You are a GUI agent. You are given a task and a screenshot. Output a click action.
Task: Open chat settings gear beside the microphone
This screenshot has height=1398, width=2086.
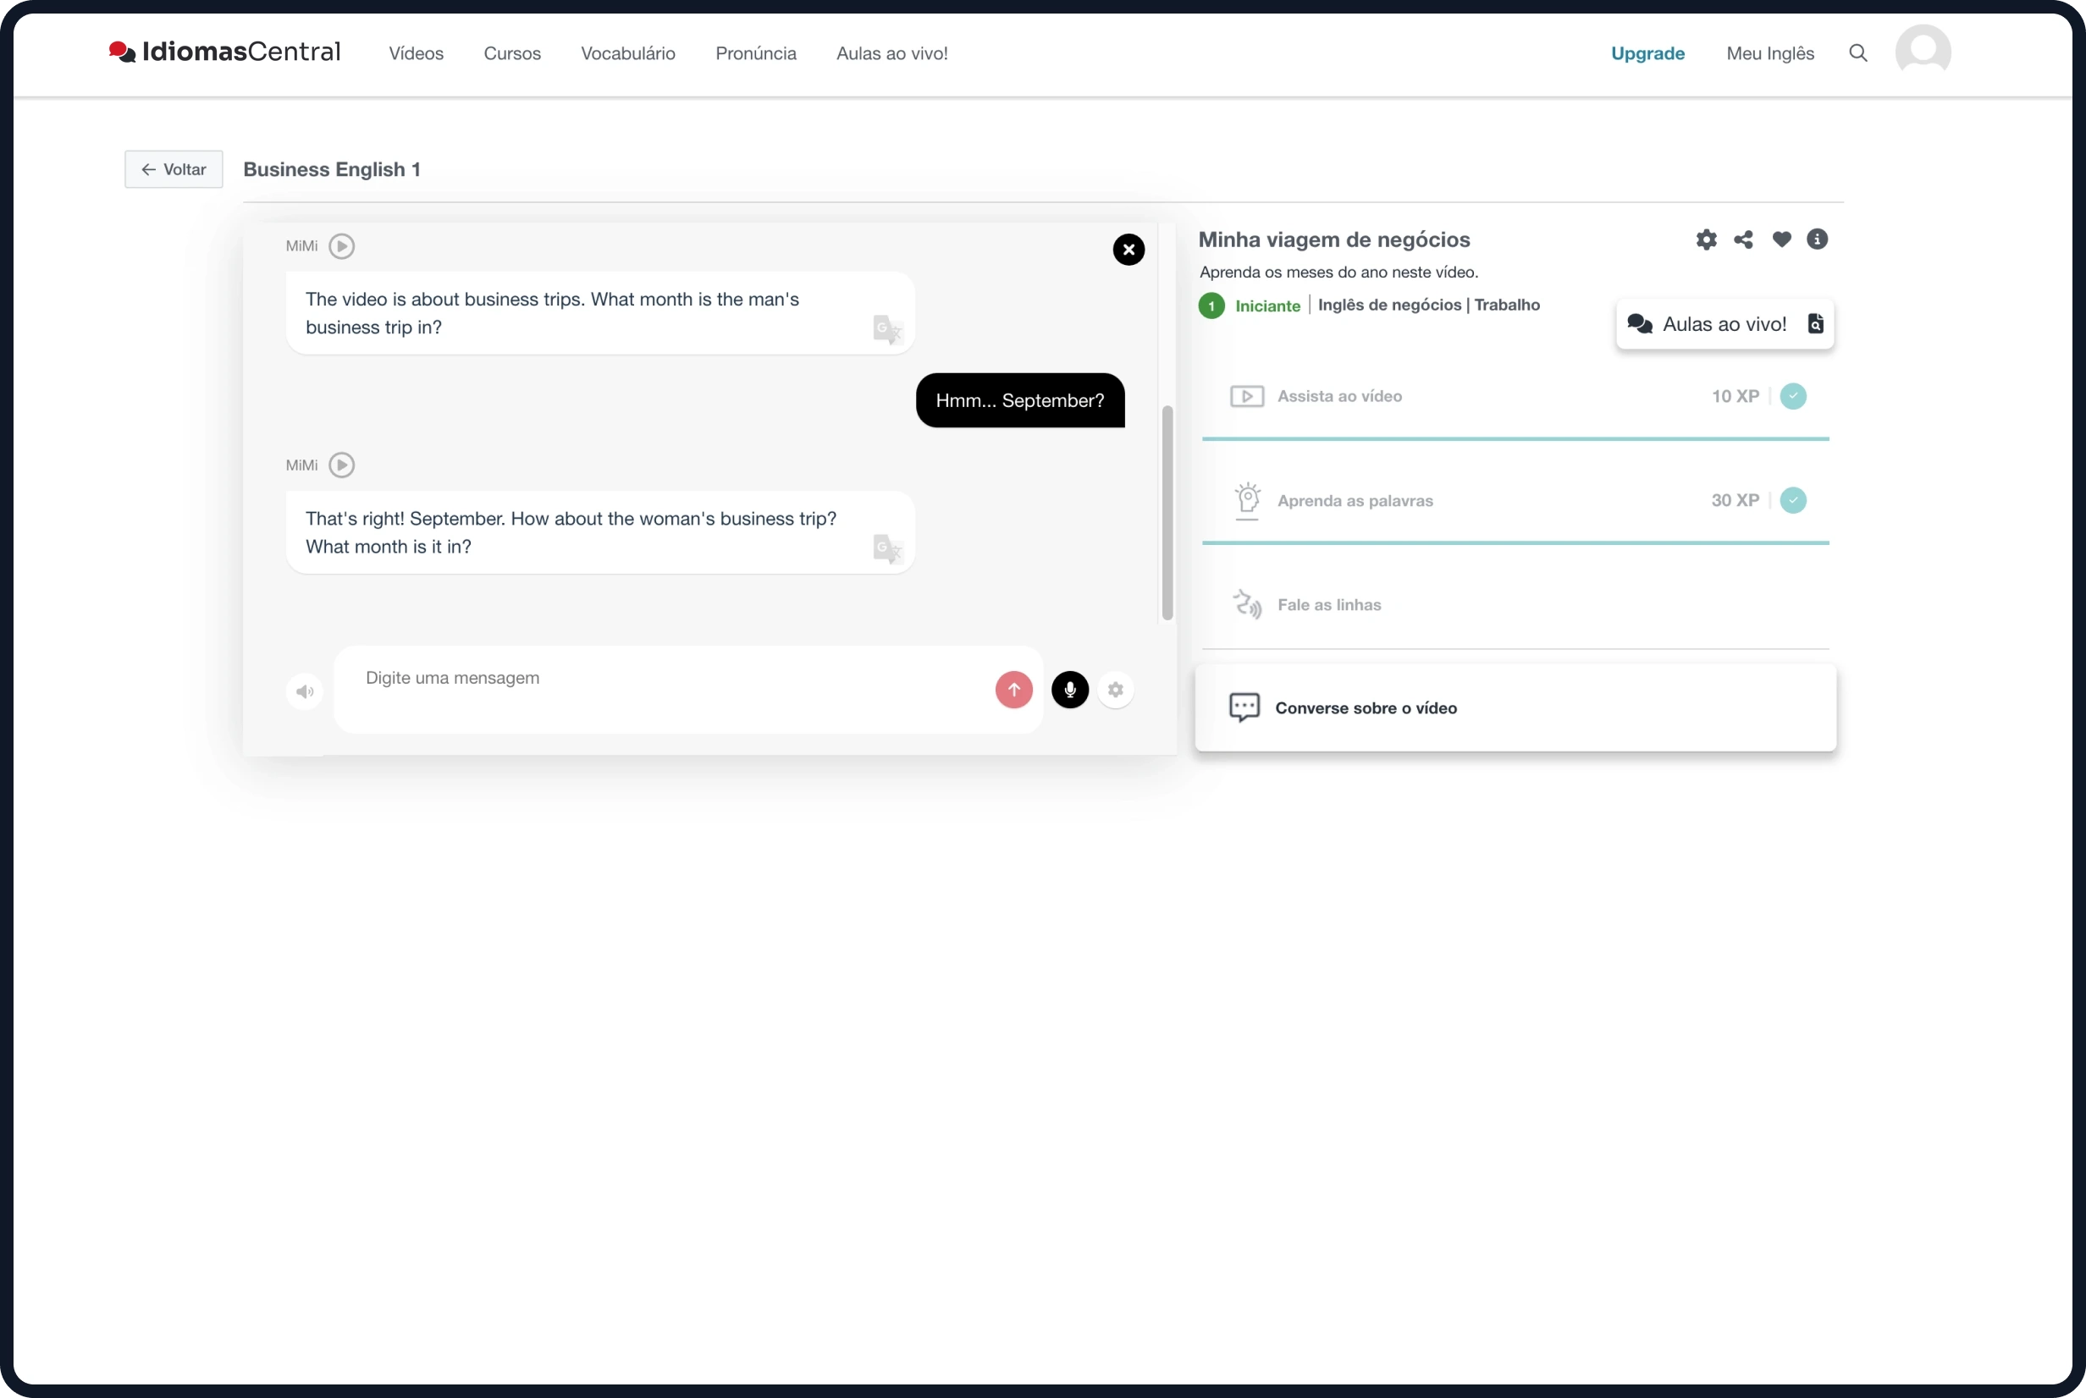[1115, 690]
